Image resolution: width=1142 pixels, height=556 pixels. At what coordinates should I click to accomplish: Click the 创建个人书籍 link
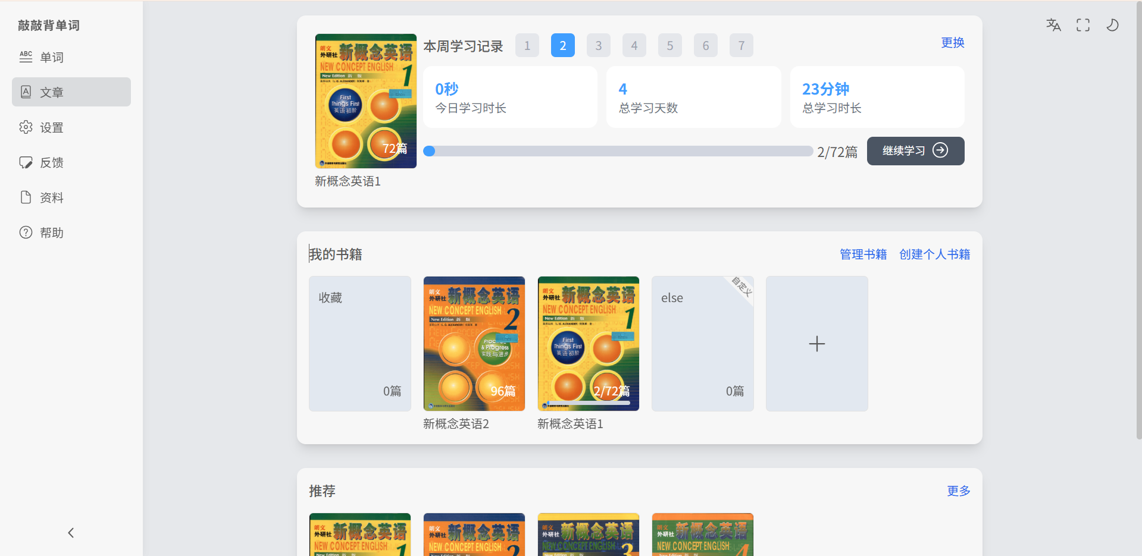click(935, 255)
